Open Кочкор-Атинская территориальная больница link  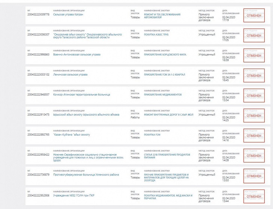click(x=82, y=95)
